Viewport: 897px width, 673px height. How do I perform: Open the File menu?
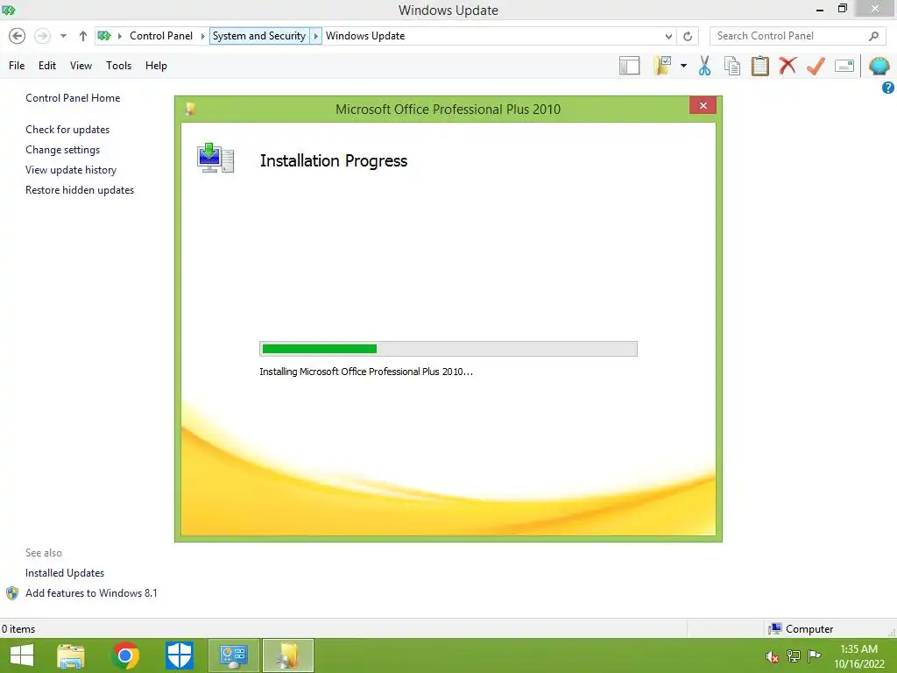tap(17, 66)
